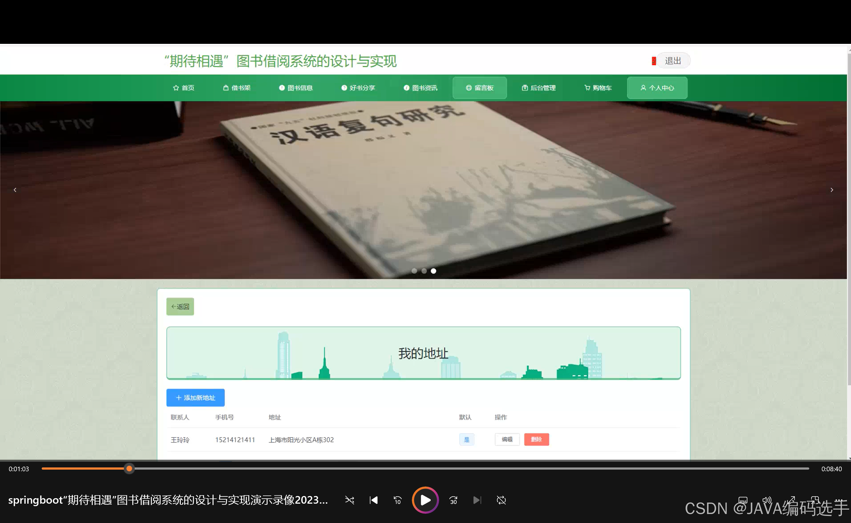Select the first carousel indicator dot
851x523 pixels.
[x=414, y=271]
